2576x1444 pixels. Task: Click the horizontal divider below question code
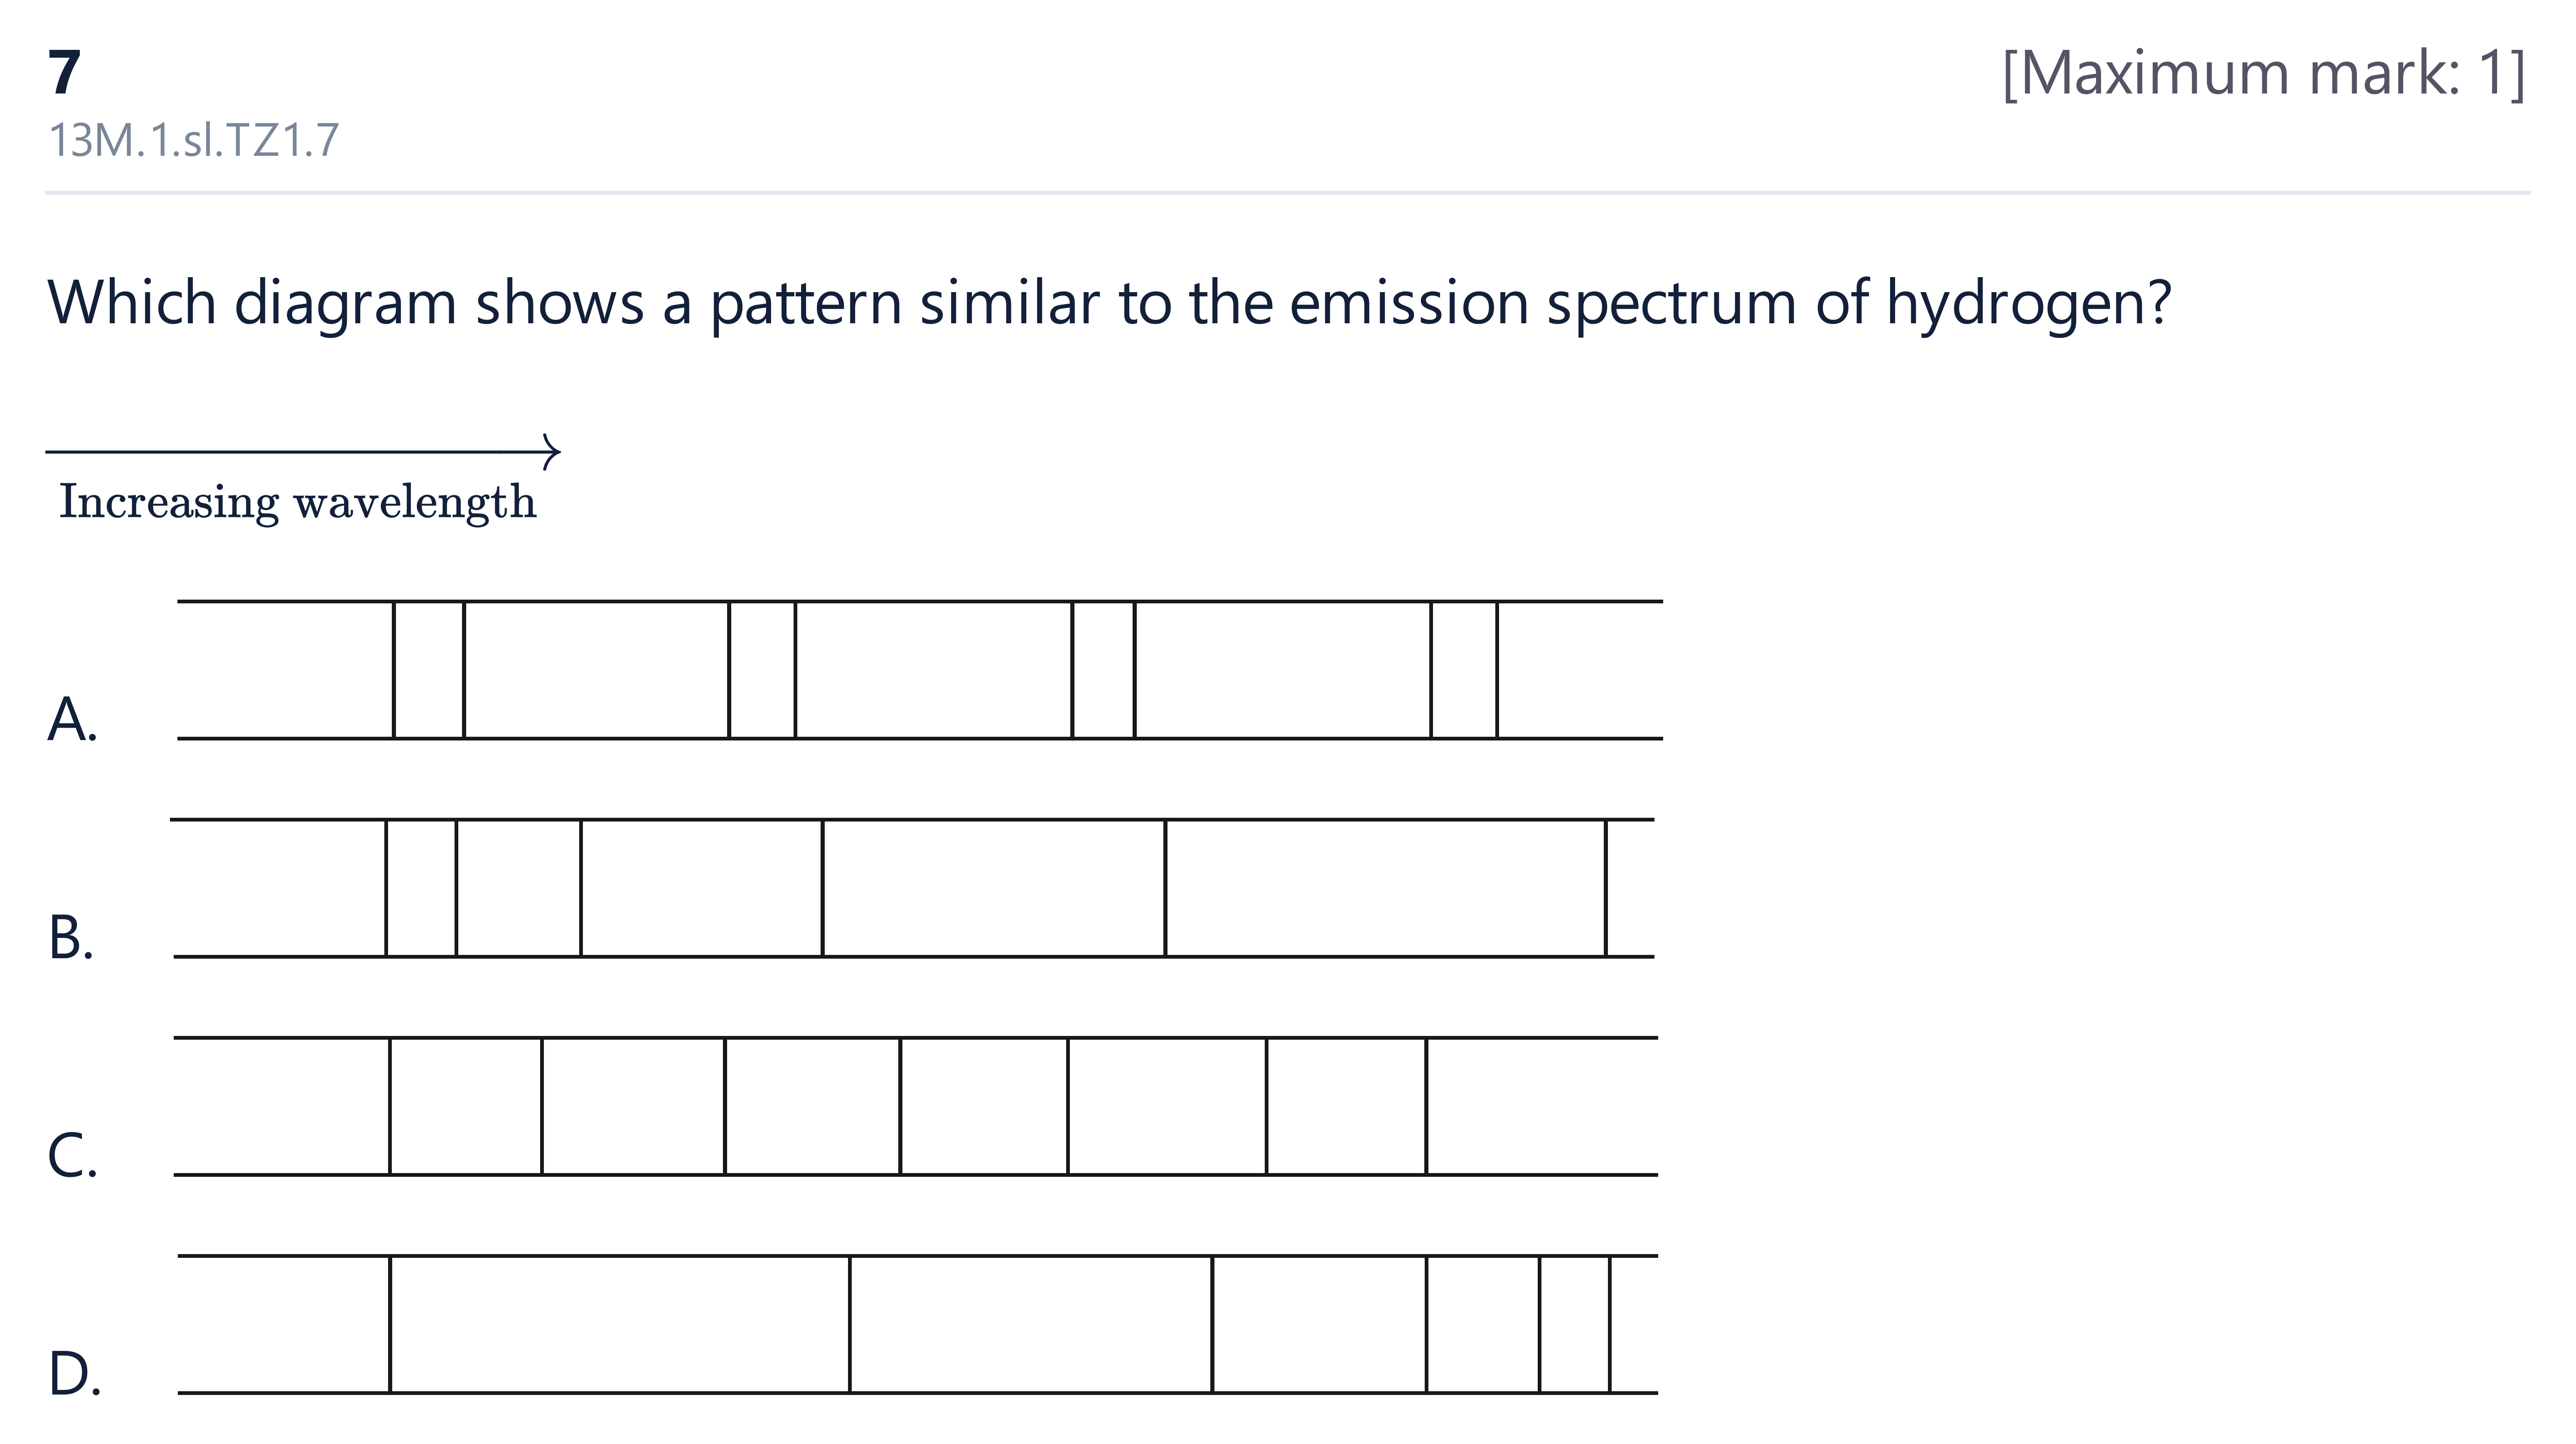pyautogui.click(x=1288, y=193)
